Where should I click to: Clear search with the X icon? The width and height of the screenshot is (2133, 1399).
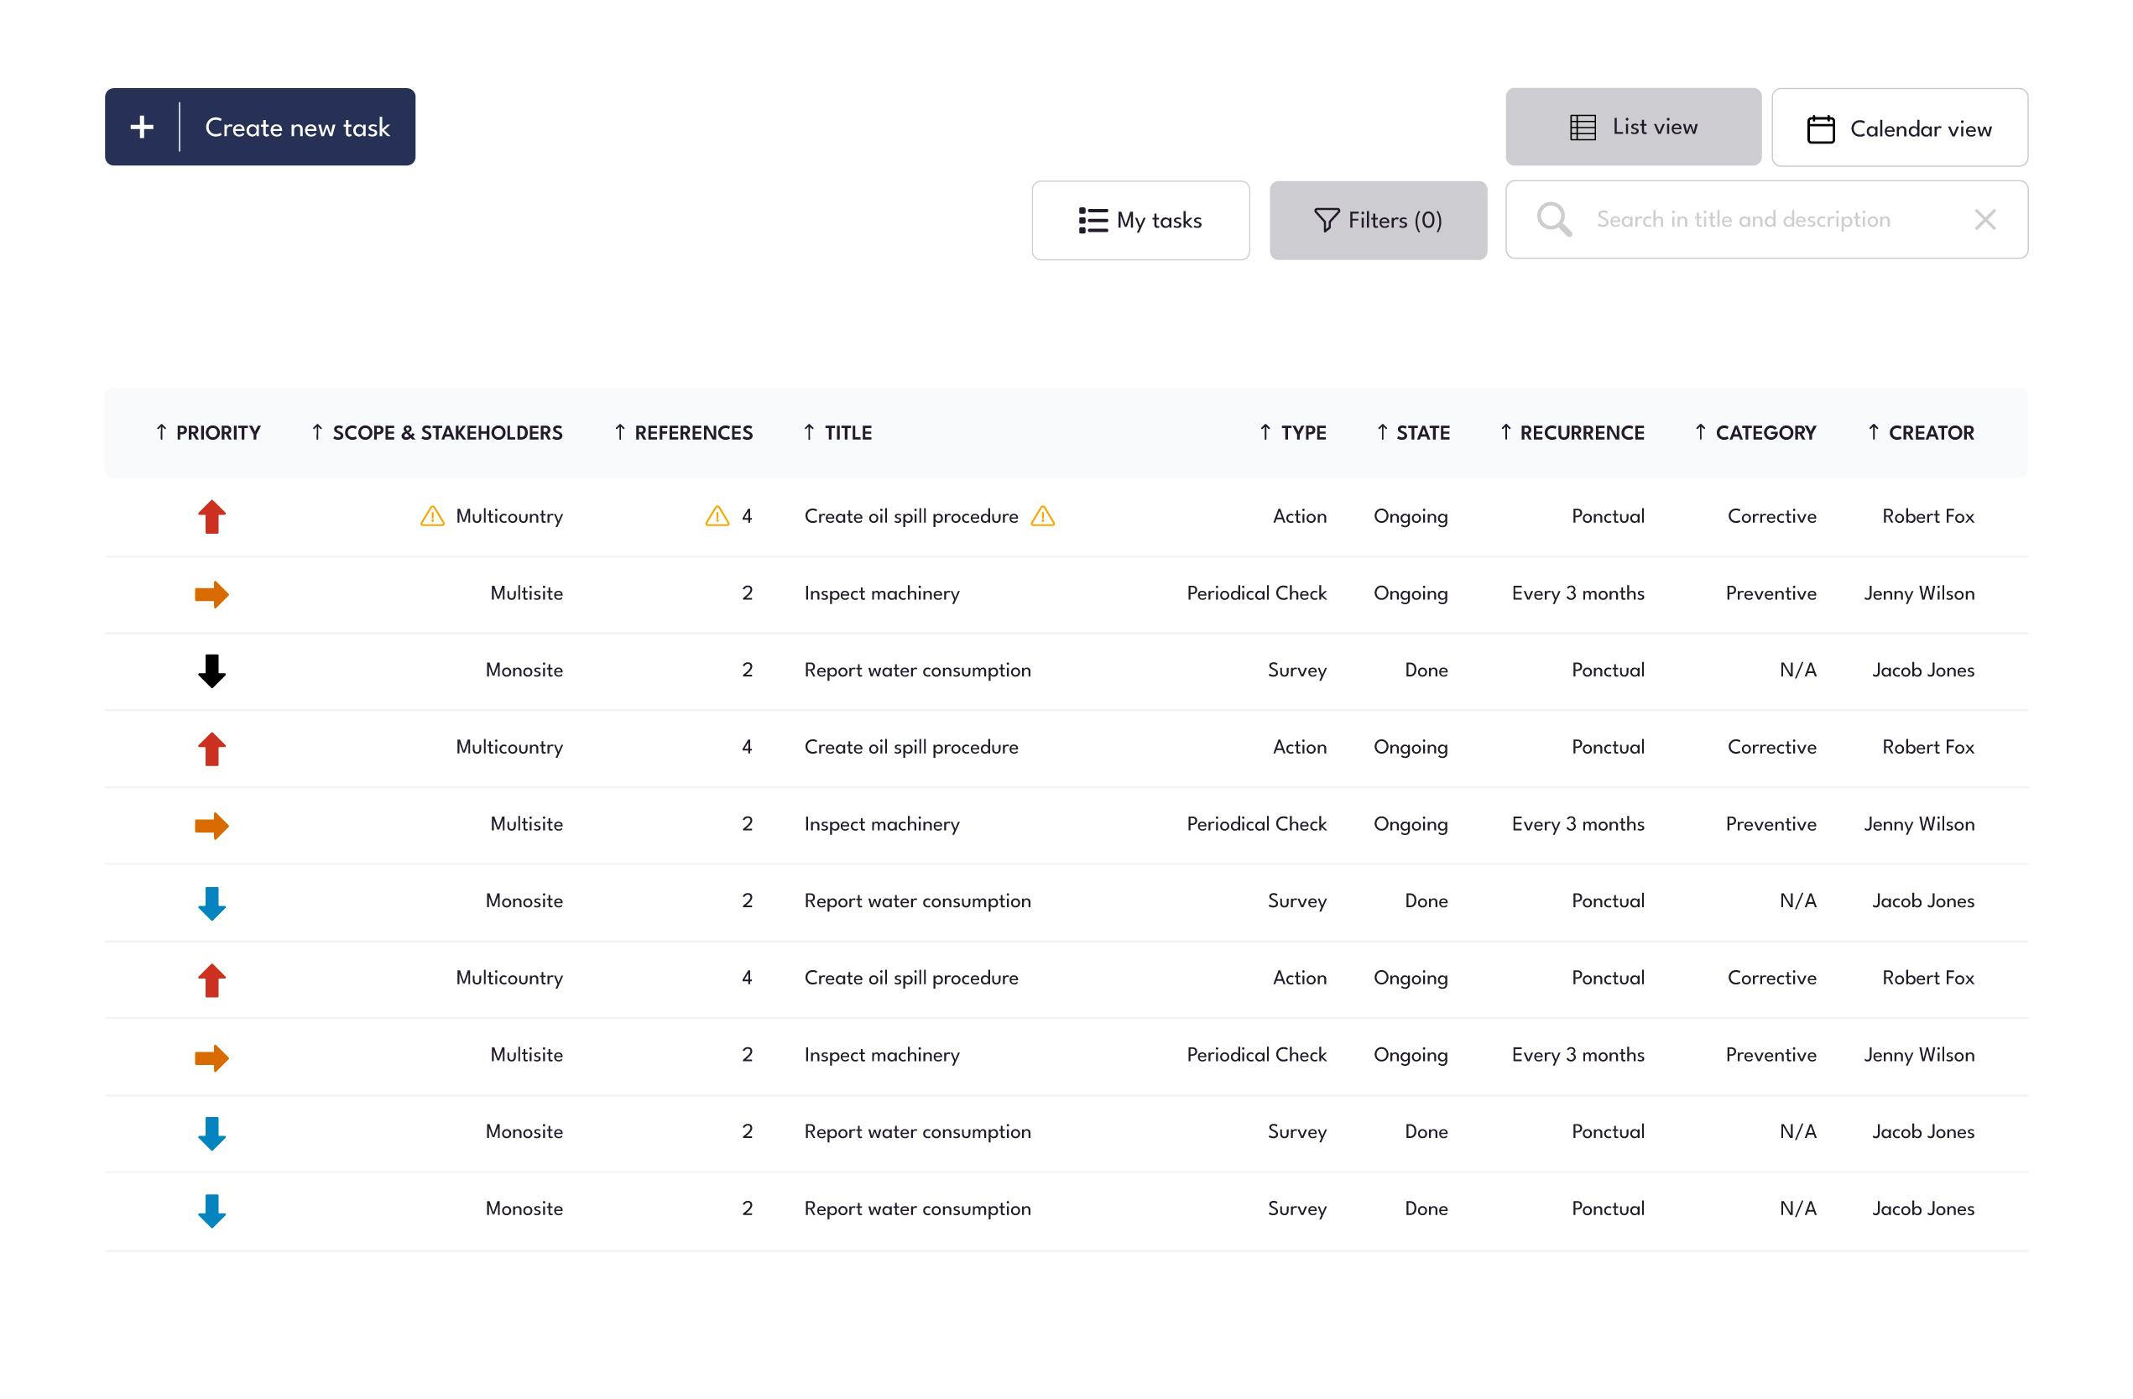tap(1984, 220)
